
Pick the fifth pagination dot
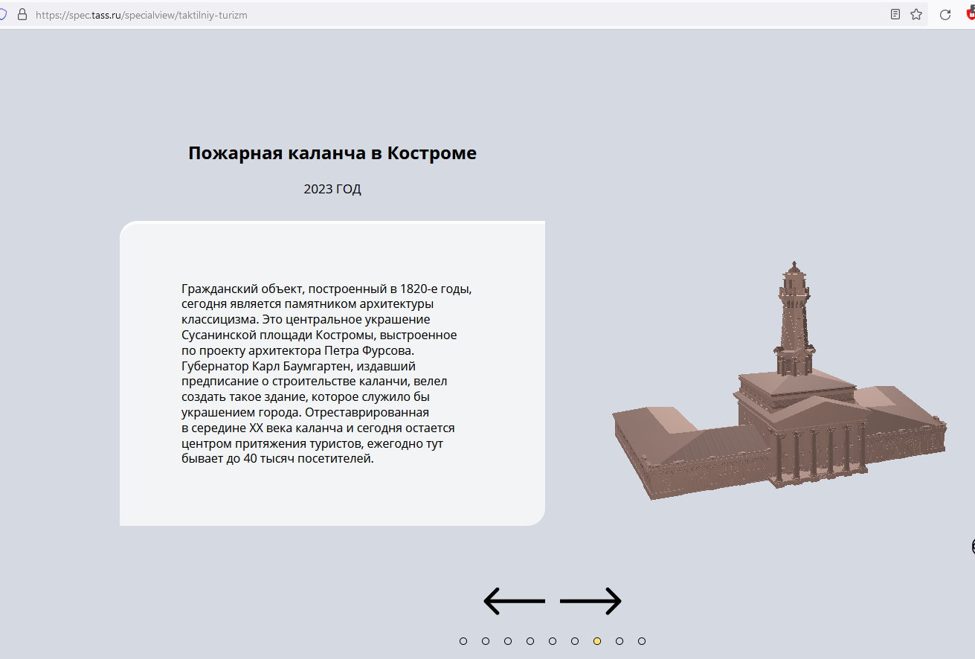[x=553, y=641]
